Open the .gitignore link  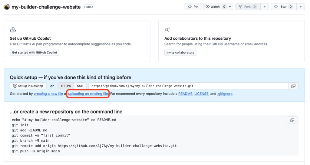click(225, 94)
